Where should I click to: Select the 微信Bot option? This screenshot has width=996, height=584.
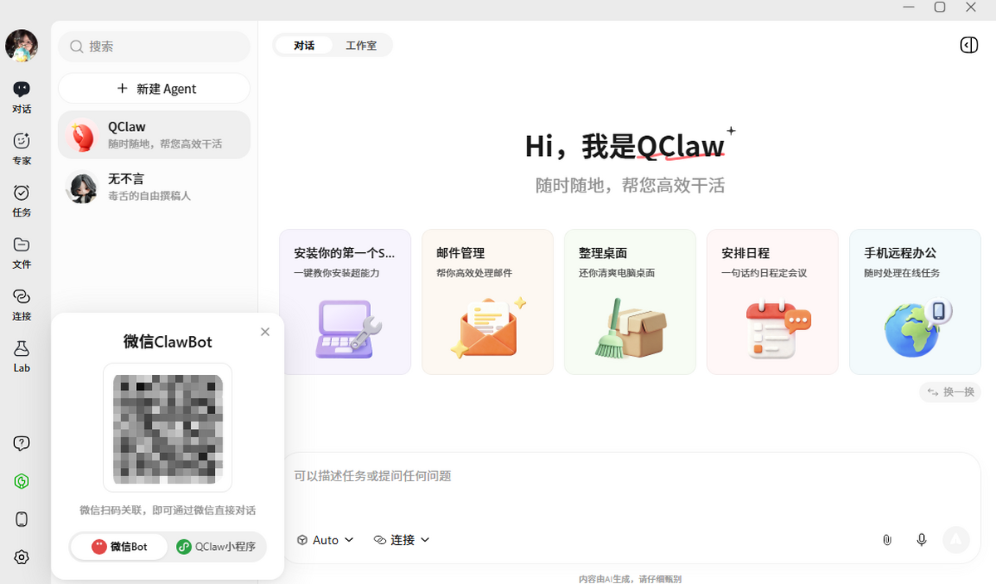119,547
